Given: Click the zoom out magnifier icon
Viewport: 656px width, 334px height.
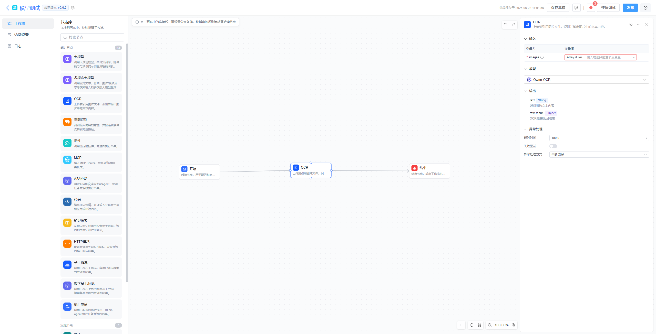Looking at the screenshot, I should pyautogui.click(x=490, y=325).
